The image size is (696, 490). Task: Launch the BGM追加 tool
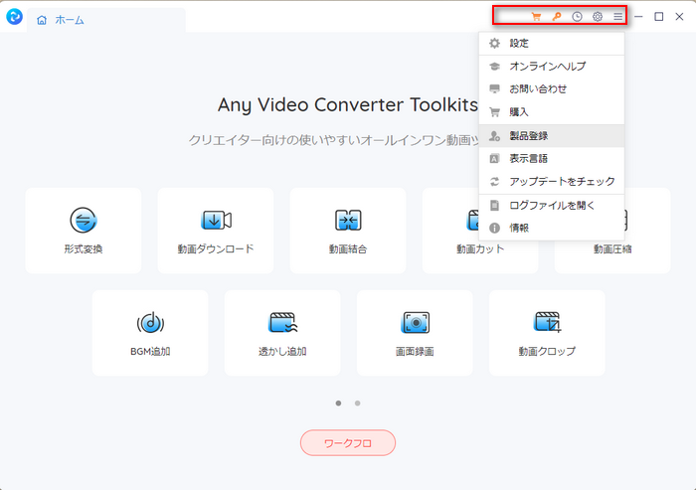coord(150,333)
